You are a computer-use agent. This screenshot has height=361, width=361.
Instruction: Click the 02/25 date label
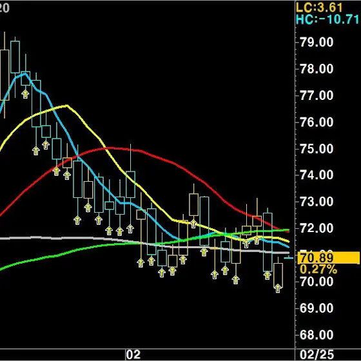click(317, 355)
